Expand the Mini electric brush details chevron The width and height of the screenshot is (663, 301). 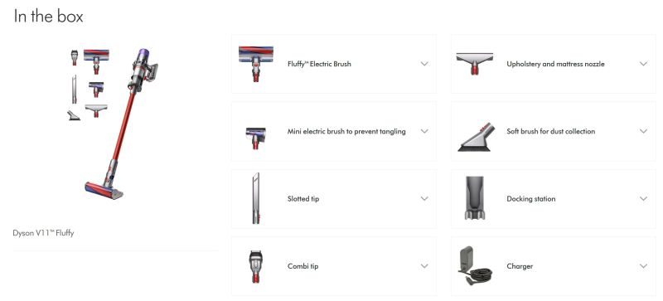coord(424,131)
